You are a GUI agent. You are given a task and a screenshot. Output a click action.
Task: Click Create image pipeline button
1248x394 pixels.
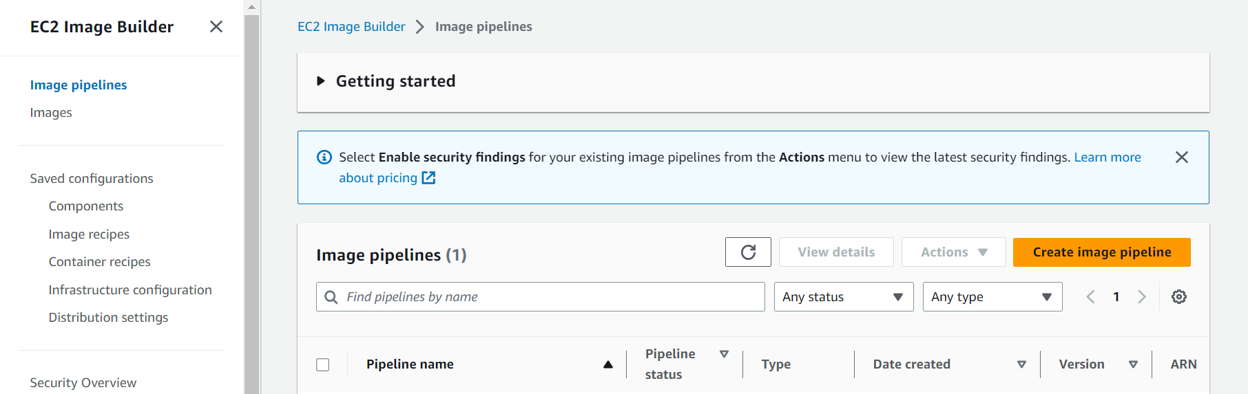pyautogui.click(x=1101, y=252)
